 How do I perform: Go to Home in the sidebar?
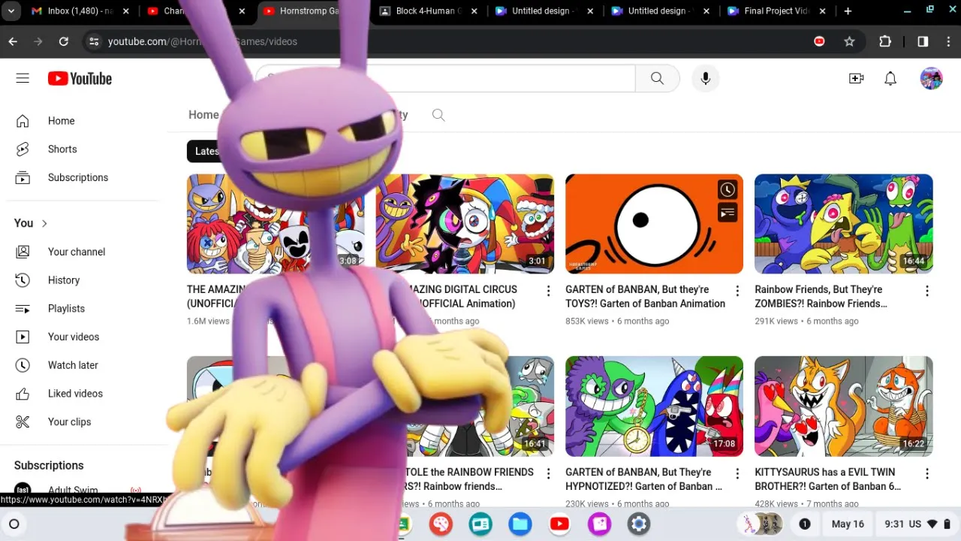tap(83, 121)
